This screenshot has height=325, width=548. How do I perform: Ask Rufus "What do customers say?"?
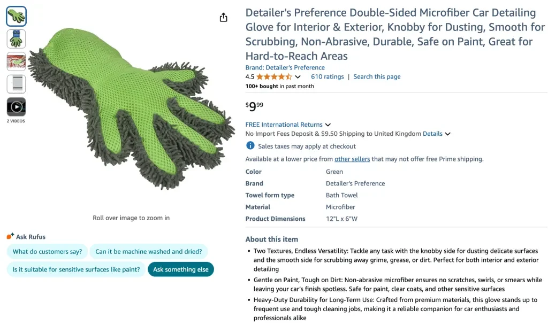pyautogui.click(x=48, y=252)
